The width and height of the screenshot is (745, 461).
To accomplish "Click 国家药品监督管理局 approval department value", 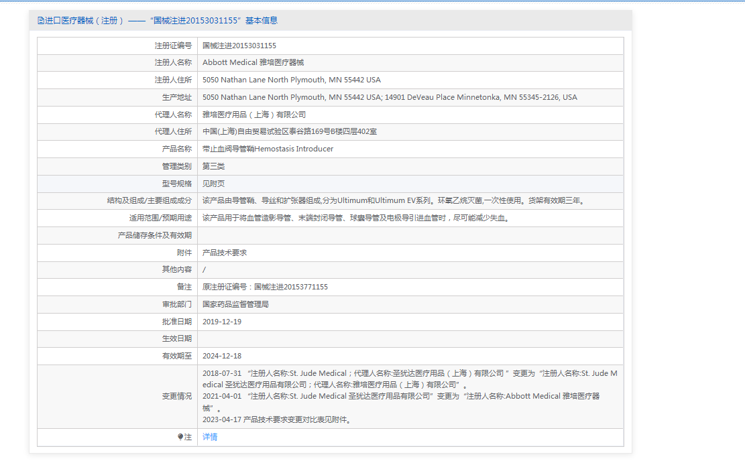I will coord(235,304).
